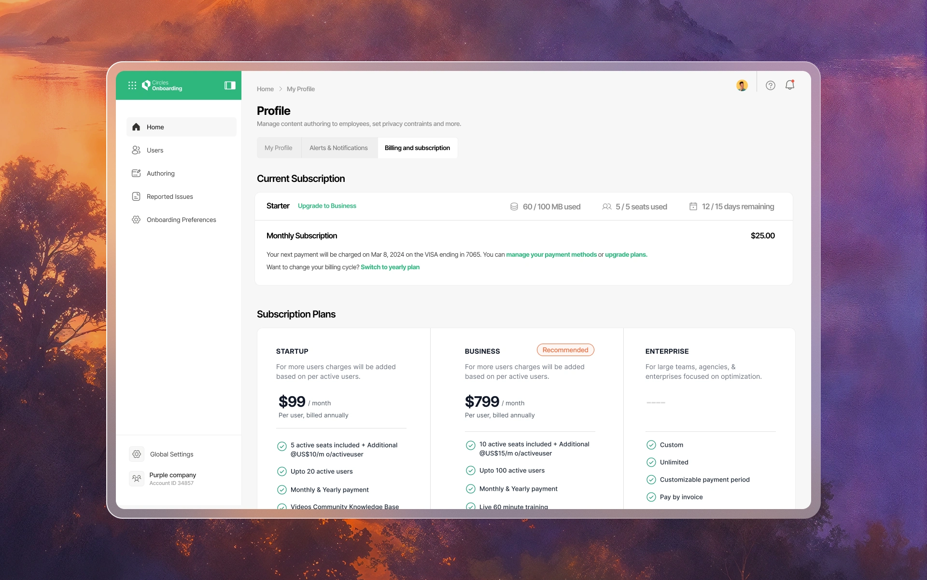
Task: Click the Upgrade to Business link
Action: [327, 206]
